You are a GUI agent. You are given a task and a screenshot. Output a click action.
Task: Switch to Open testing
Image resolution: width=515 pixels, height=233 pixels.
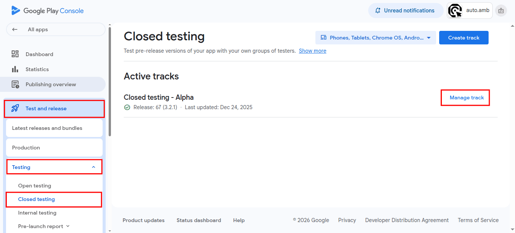click(x=35, y=186)
